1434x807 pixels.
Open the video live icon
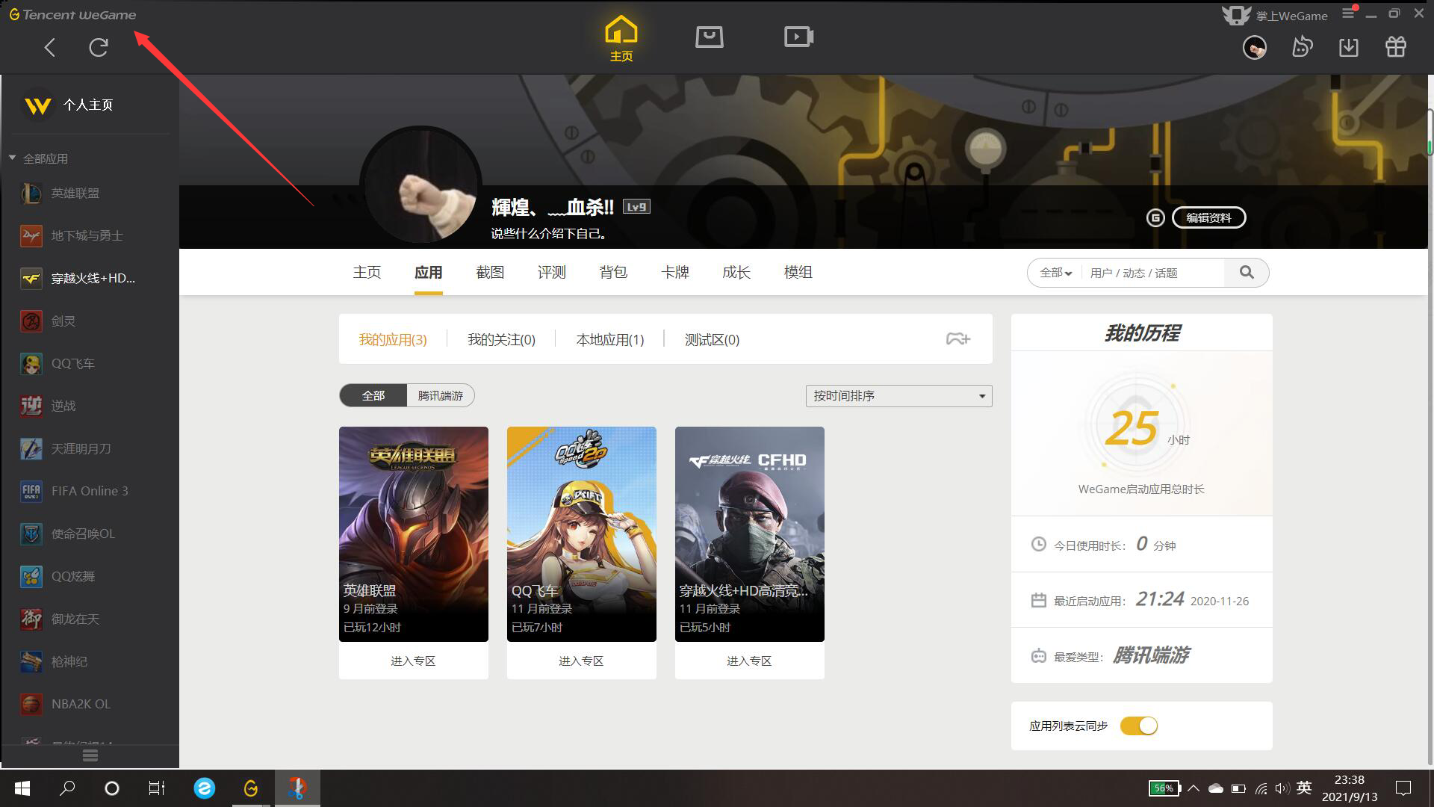point(798,37)
